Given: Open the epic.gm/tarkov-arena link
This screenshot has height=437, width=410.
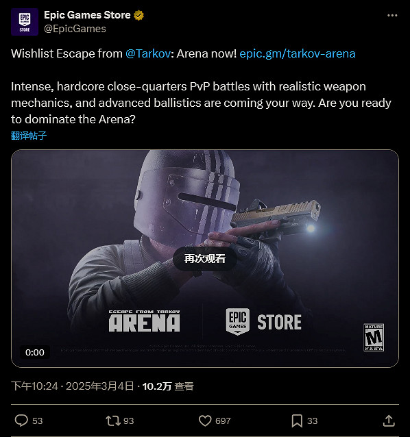Looking at the screenshot, I should pyautogui.click(x=298, y=53).
